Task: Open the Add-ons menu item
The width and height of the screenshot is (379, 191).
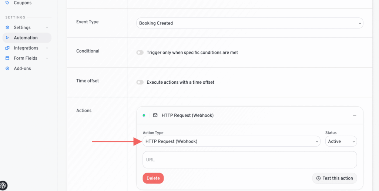Action: [x=22, y=68]
